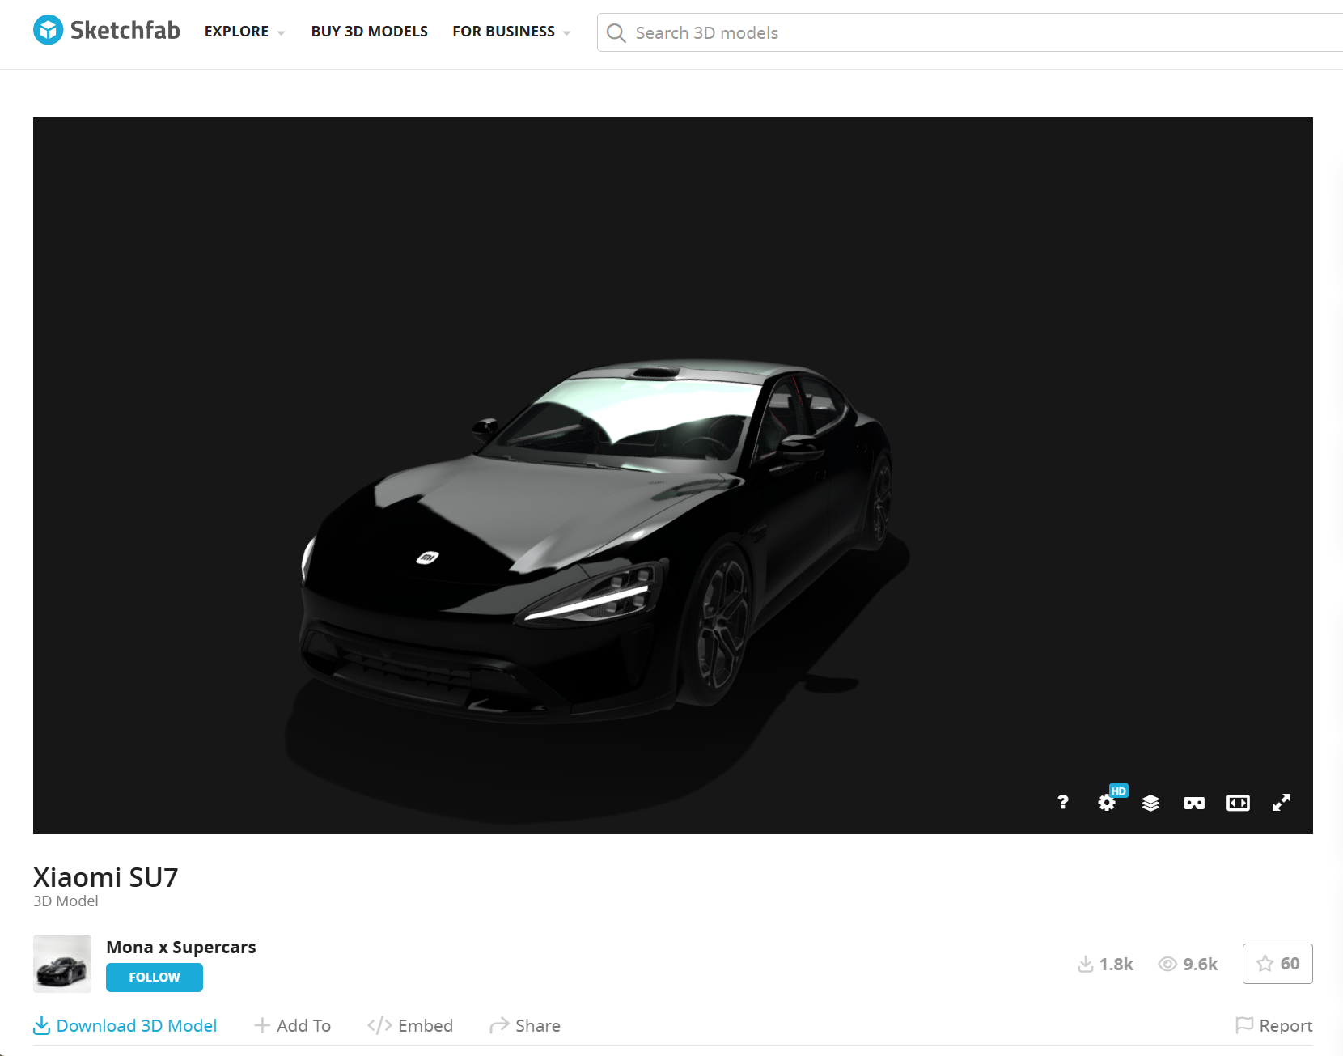
Task: Open Mona x Supercars avatar thumbnail
Action: tap(62, 964)
